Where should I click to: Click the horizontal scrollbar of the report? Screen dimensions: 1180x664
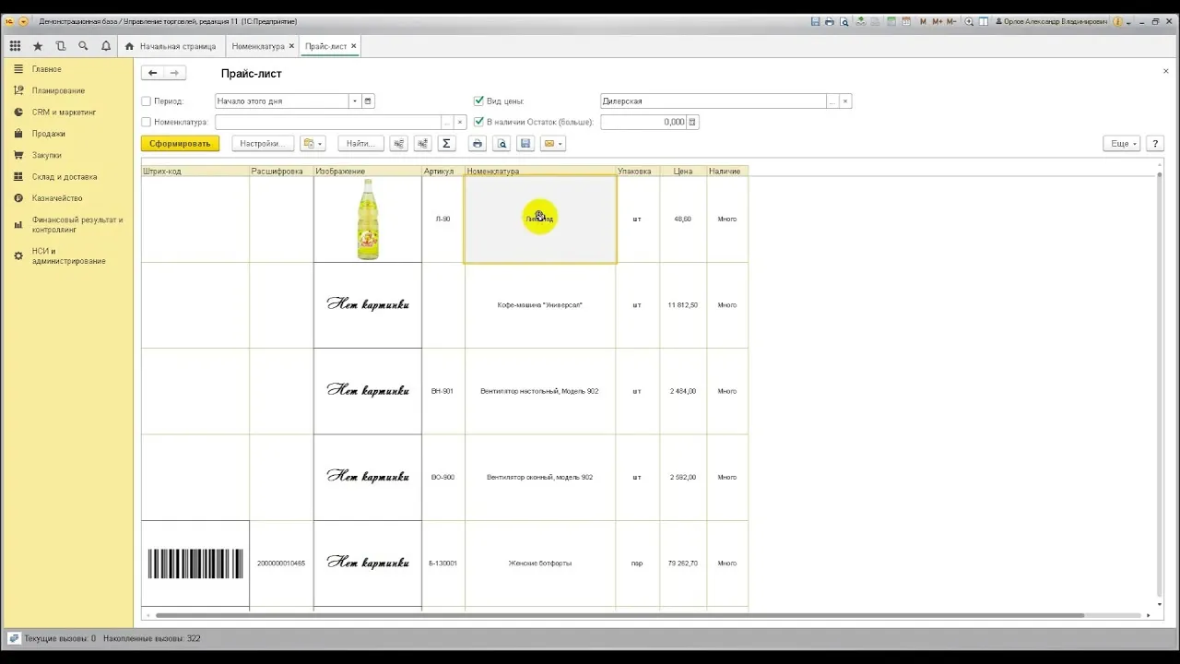click(619, 615)
